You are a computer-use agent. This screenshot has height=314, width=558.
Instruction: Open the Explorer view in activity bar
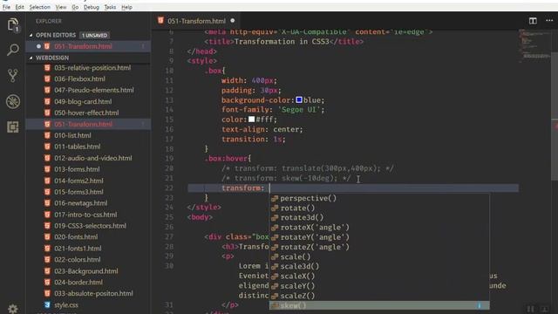[x=13, y=25]
